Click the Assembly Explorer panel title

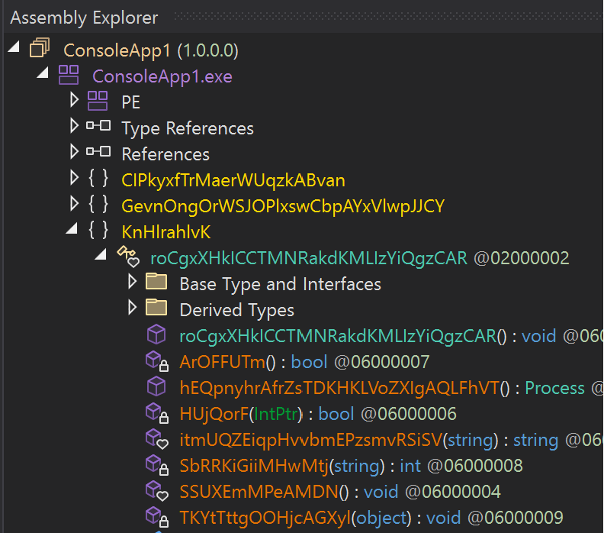[84, 17]
